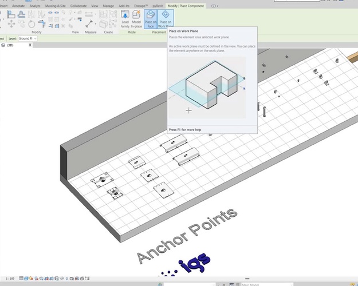The height and width of the screenshot is (286, 358).
Task: Click the Lock 3D View icon
Action: 56,278
